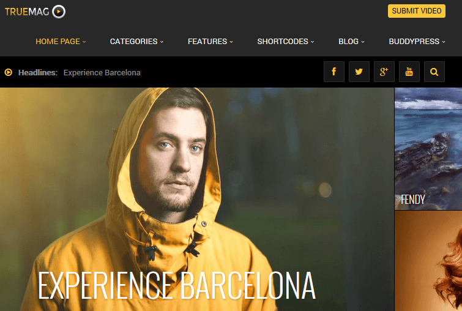Click the Headlines play circle icon
462x311 pixels.
[8, 72]
